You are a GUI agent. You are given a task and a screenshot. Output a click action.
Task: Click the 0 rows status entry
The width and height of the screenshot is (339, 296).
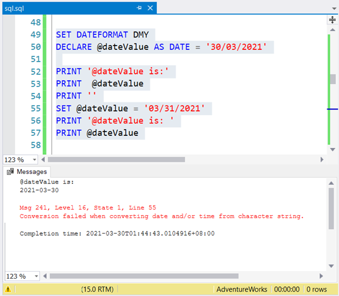click(x=317, y=289)
